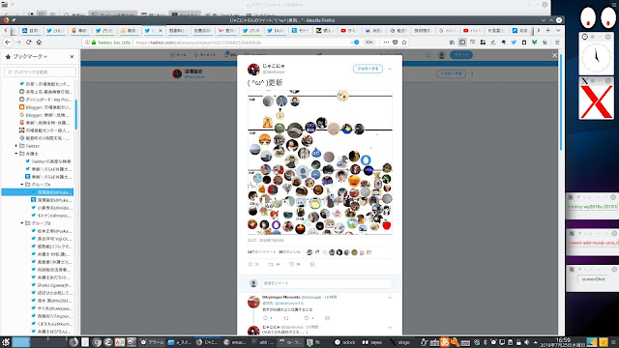Dismiss the tweet overlay with X
Image resolution: width=619 pixels, height=348 pixels.
[554, 56]
